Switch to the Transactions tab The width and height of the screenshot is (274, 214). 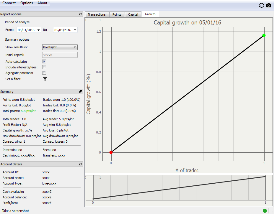97,14
